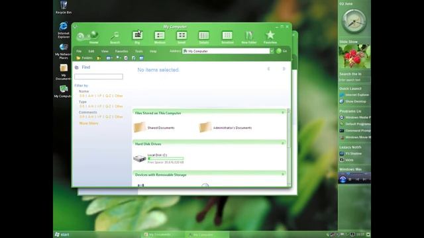Click Local Disk free-space bar

point(166,159)
